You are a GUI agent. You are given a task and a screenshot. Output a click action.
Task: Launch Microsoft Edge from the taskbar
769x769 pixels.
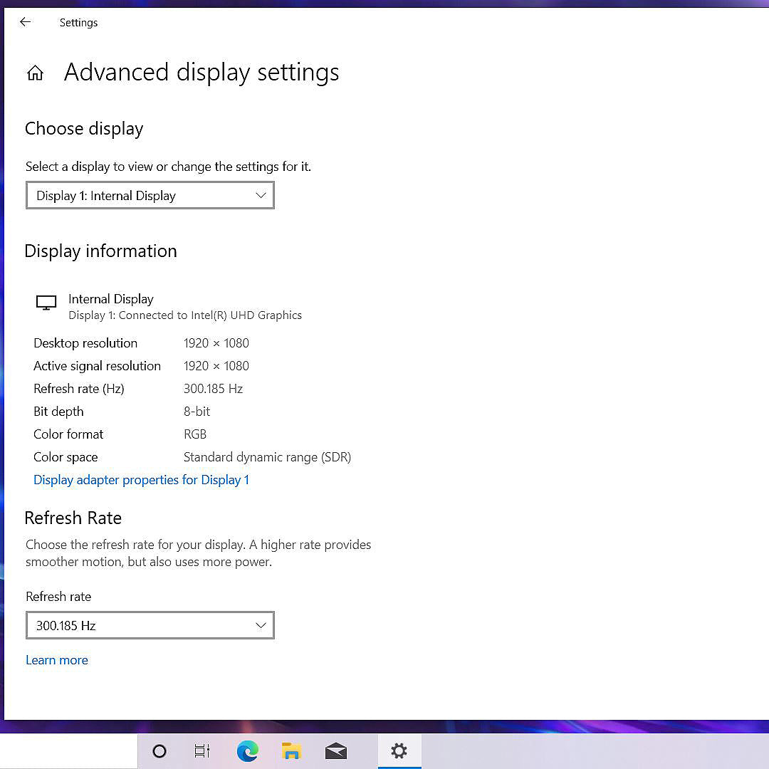point(247,751)
